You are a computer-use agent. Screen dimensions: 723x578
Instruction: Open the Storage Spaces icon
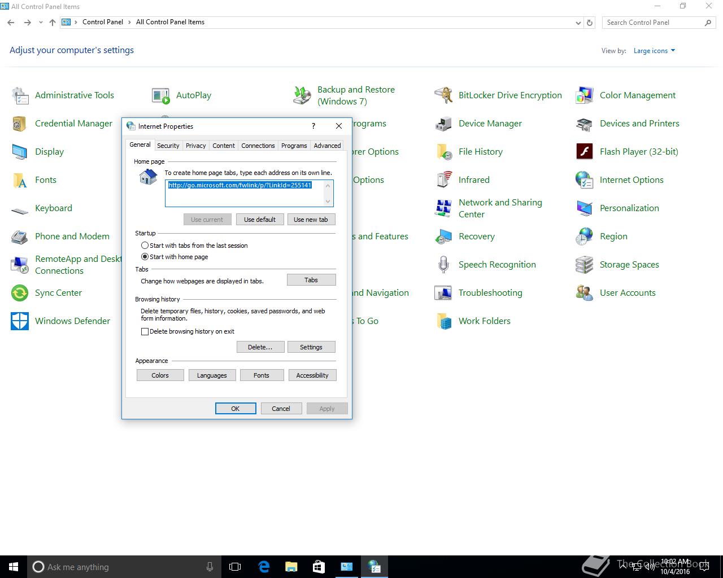(x=585, y=265)
